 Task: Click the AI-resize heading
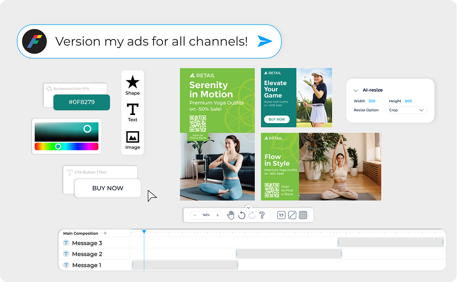(x=372, y=90)
